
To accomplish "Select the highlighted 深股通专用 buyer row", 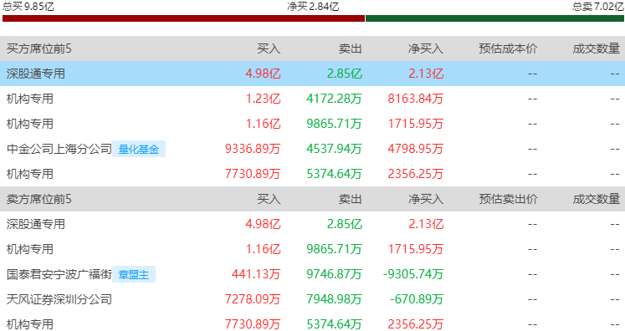I will pos(313,74).
